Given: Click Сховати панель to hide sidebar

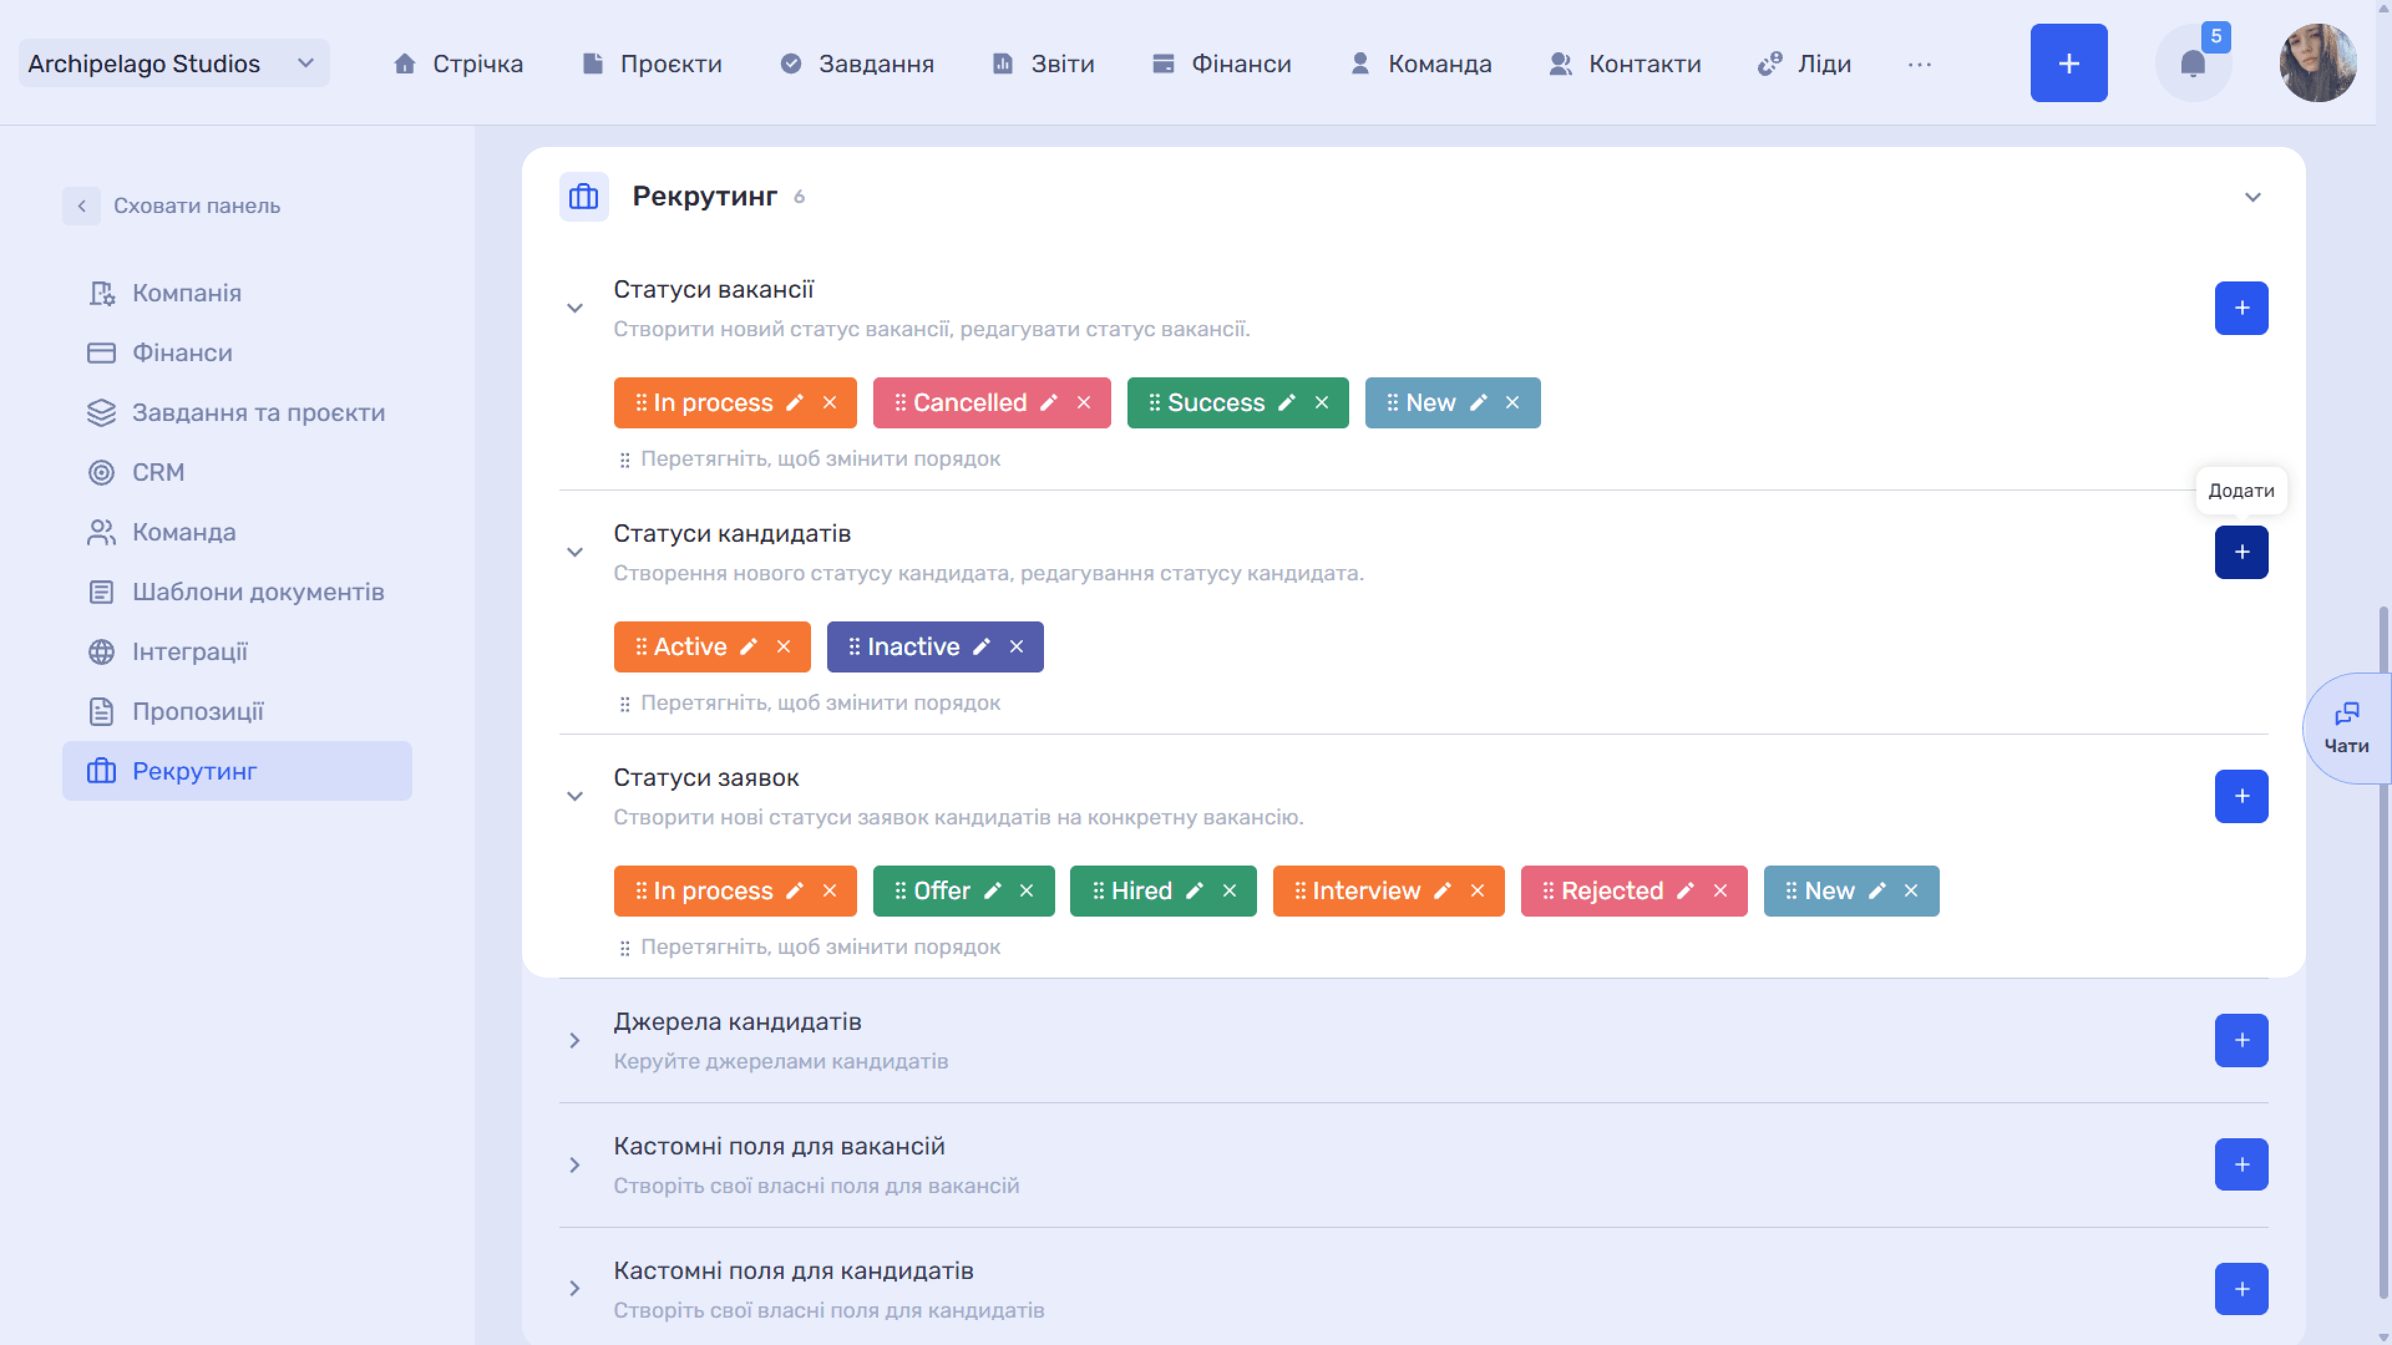Looking at the screenshot, I should click(x=172, y=206).
